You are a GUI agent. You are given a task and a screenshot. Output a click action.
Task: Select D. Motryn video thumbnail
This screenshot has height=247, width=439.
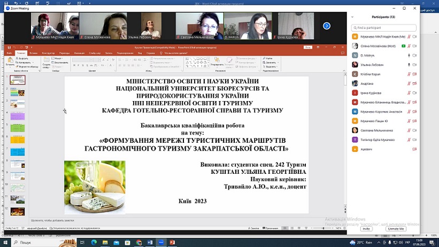coord(248,26)
